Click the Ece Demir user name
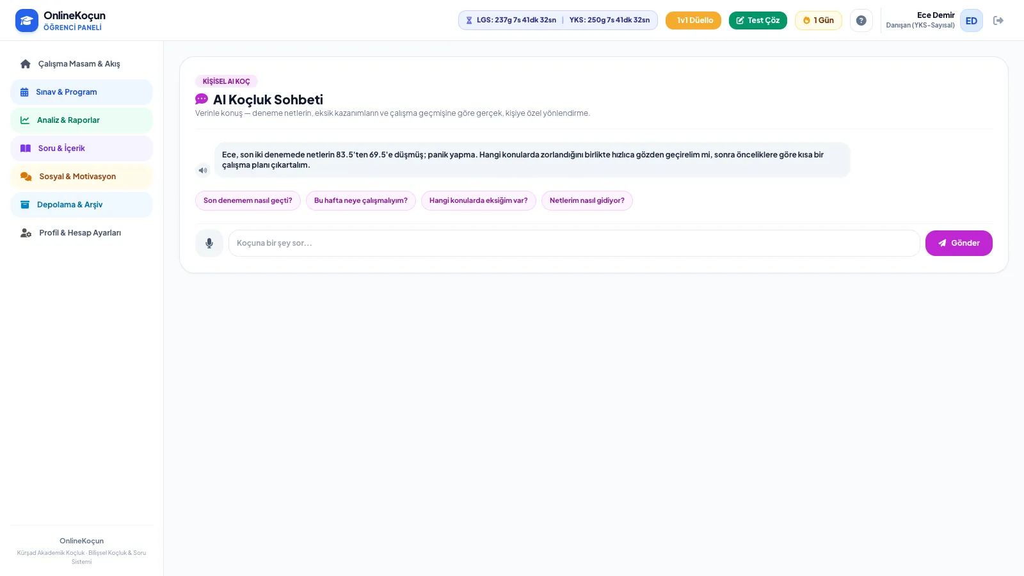This screenshot has height=576, width=1024. [x=936, y=15]
